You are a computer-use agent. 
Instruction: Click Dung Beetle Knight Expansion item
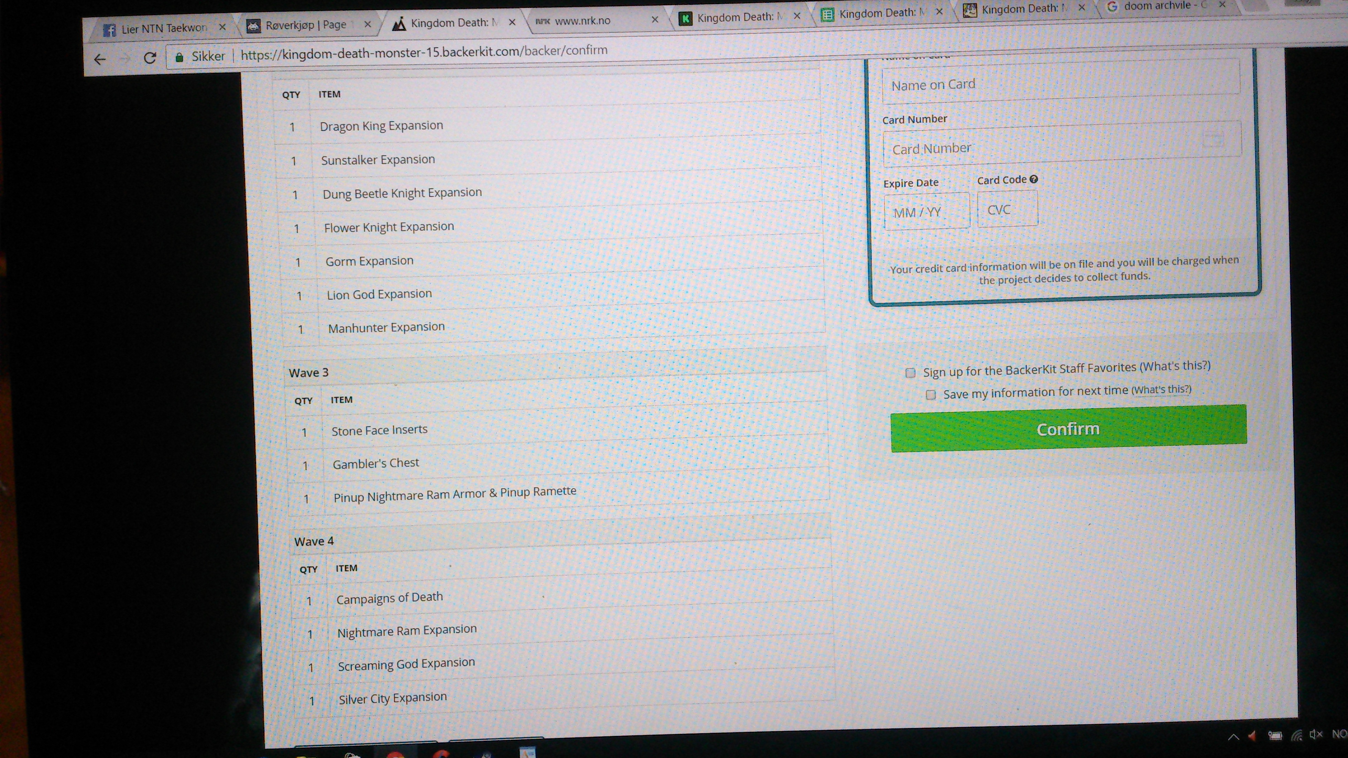click(x=402, y=193)
